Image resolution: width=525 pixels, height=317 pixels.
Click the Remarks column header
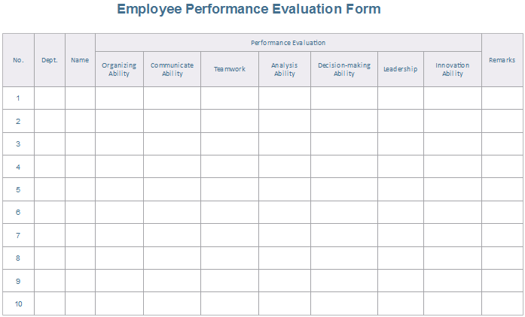[x=502, y=60]
